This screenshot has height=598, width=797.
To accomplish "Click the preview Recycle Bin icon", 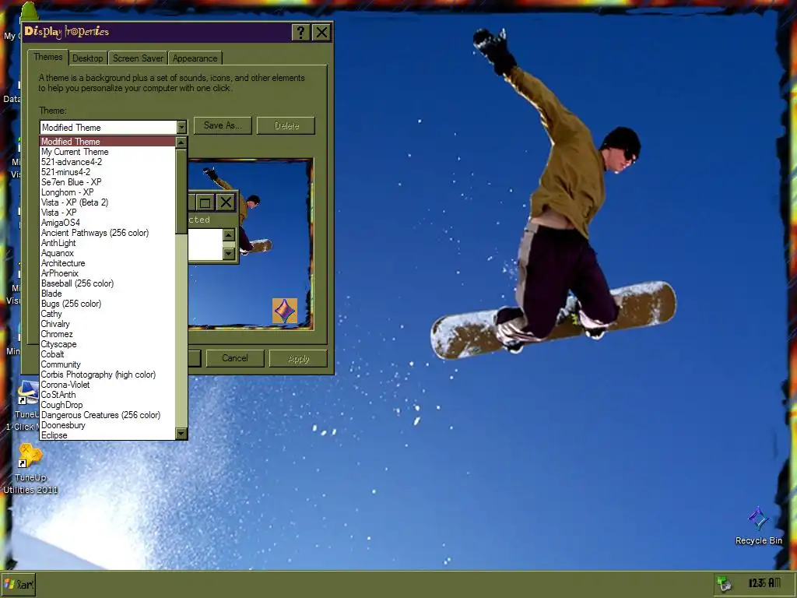I will click(x=285, y=311).
